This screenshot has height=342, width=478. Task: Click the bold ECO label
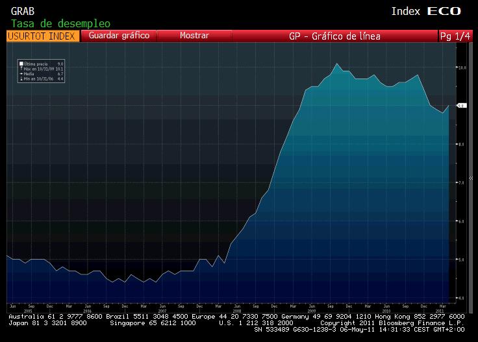444,11
